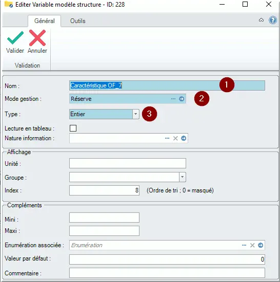Click blue arrow beside Réserve field

[182, 99]
